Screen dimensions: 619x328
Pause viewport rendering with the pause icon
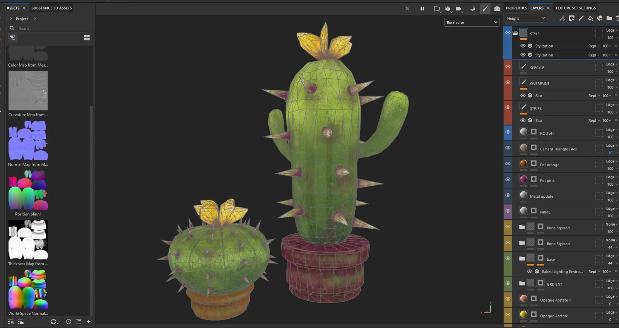422,9
